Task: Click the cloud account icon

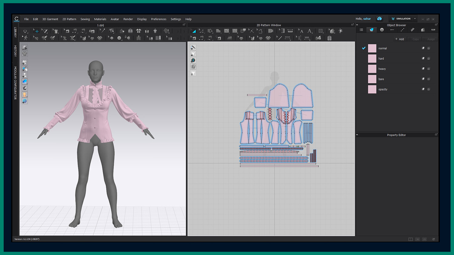Action: point(379,19)
